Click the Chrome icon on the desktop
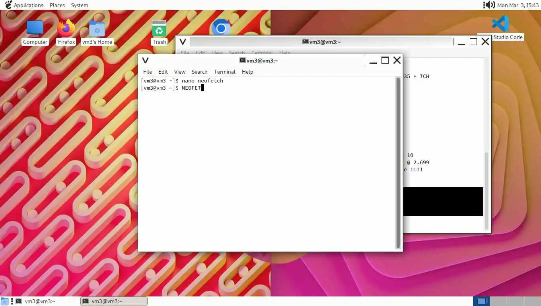The image size is (541, 306). pos(221,27)
